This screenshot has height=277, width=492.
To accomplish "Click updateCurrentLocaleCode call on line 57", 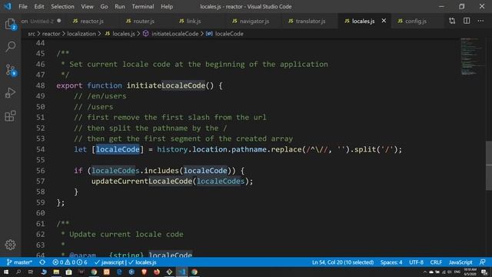I will [x=141, y=182].
